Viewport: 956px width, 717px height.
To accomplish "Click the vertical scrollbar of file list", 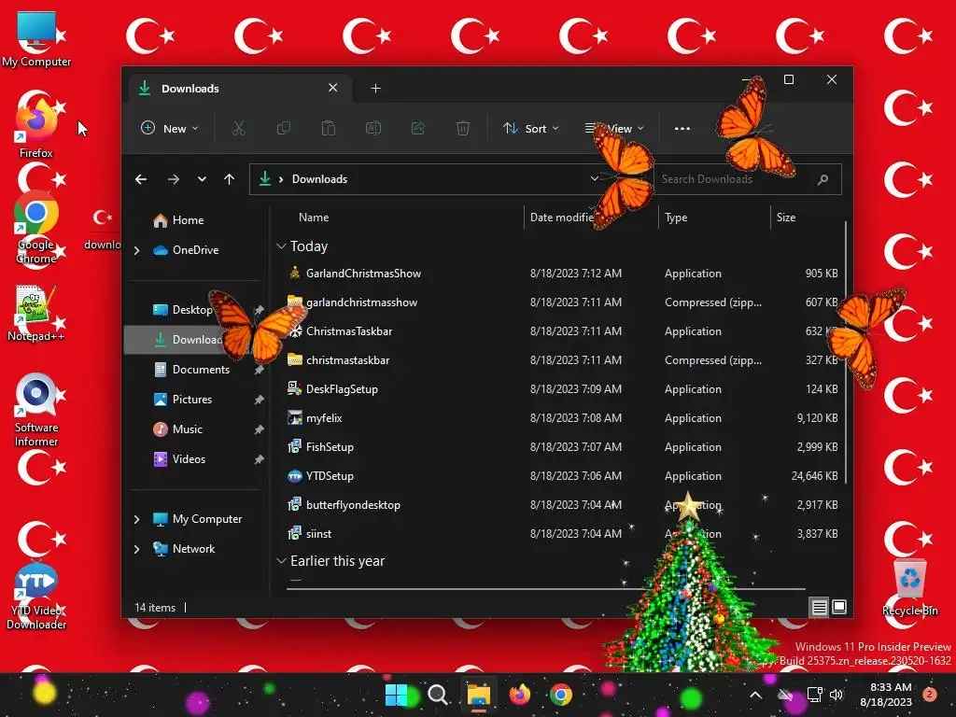I will tap(846, 354).
